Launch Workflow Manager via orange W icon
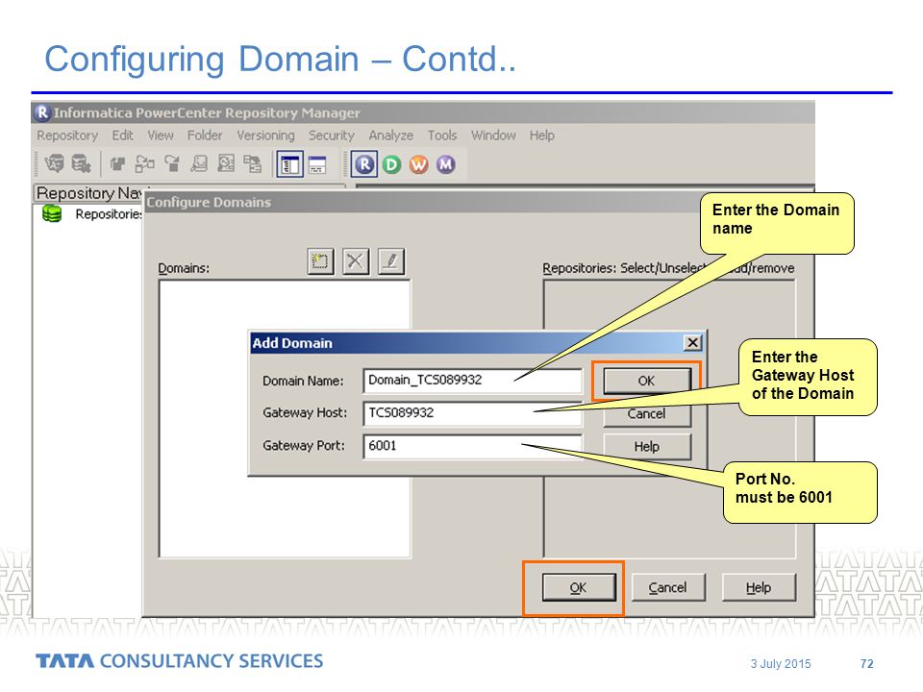This screenshot has height=692, width=923. pyautogui.click(x=418, y=164)
